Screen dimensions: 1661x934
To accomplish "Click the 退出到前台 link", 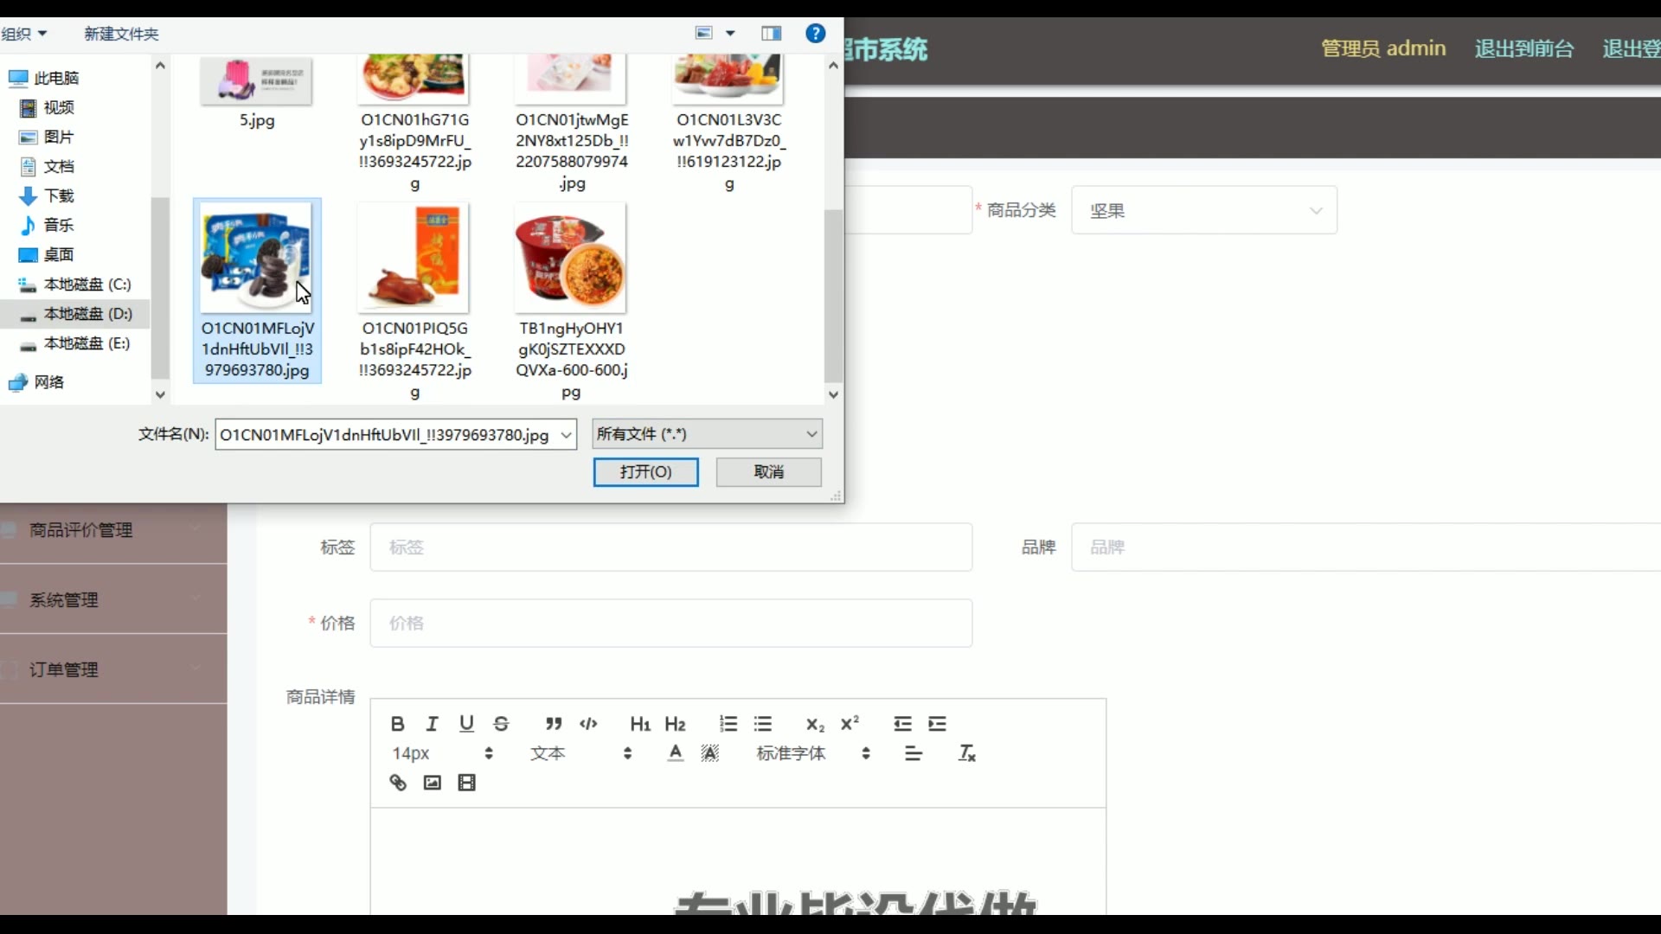I will coord(1524,48).
